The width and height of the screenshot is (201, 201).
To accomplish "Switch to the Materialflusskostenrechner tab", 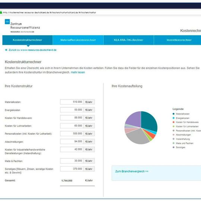I will point(78,40).
